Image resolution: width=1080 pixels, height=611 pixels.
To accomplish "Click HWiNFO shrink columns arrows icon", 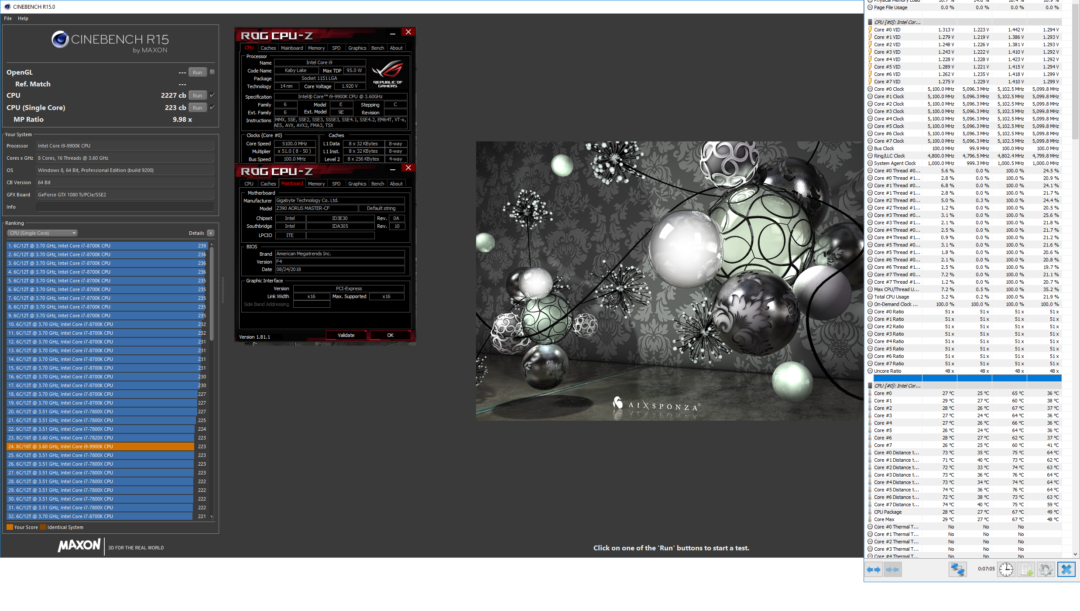I will click(892, 570).
